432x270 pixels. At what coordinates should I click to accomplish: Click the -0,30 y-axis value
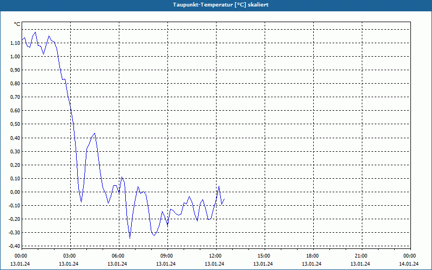(15, 233)
